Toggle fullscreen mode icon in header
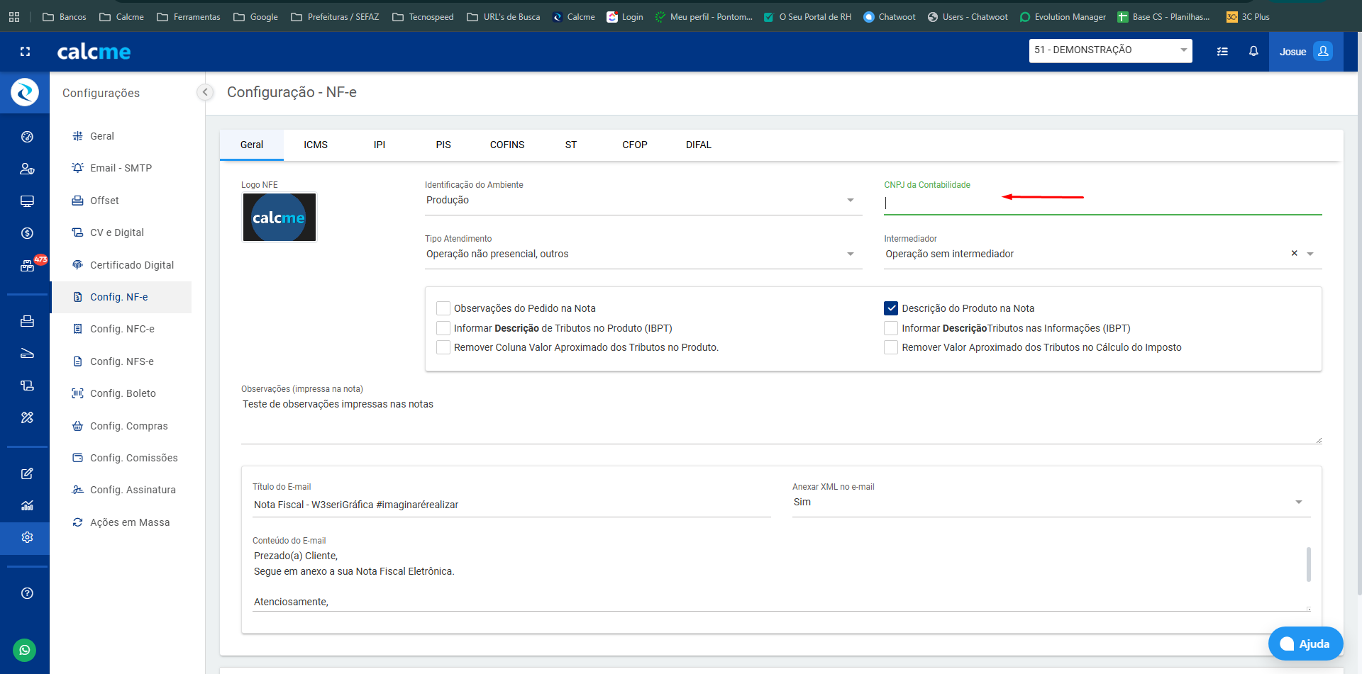Viewport: 1362px width, 674px height. click(x=25, y=51)
